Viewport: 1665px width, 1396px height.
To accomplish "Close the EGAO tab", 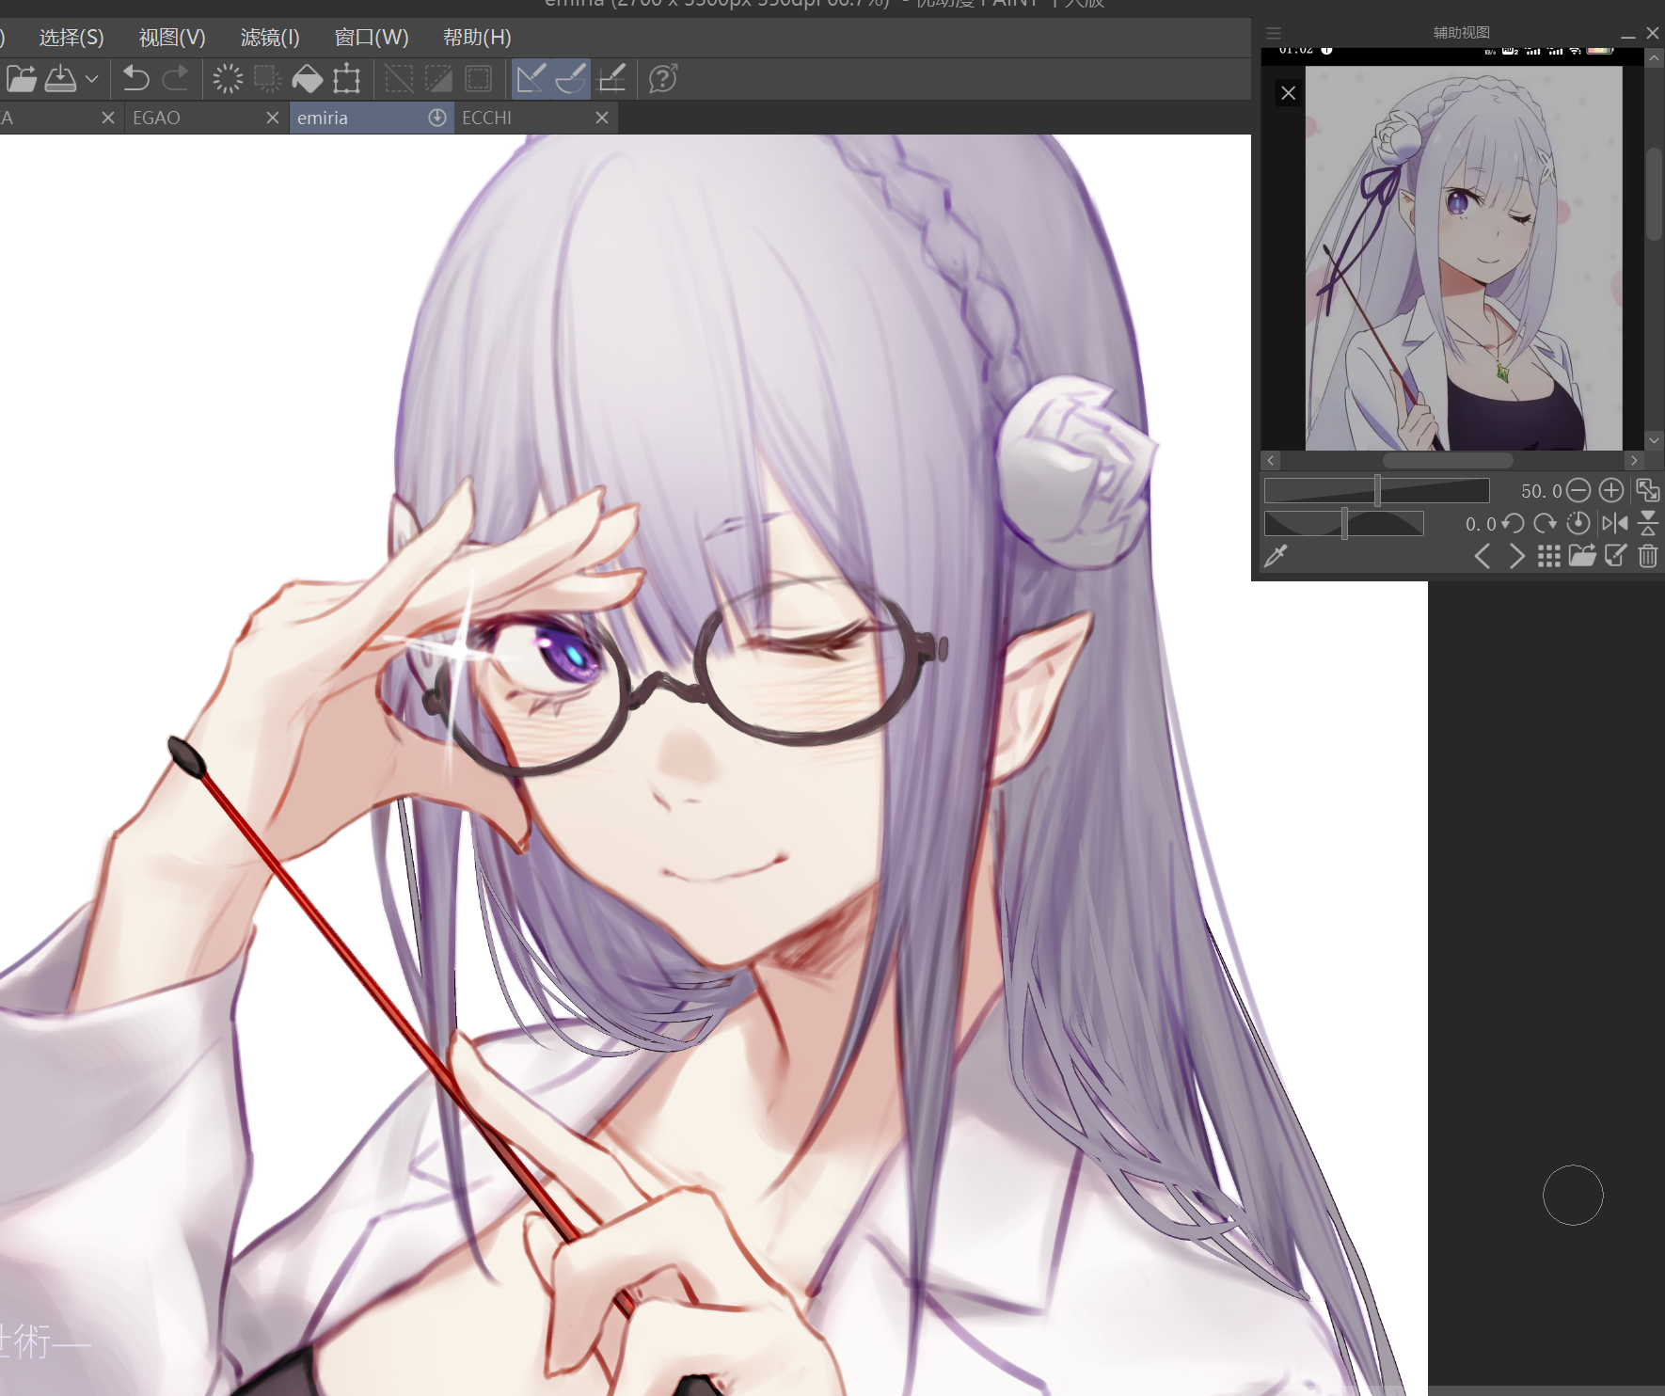I will coord(273,118).
